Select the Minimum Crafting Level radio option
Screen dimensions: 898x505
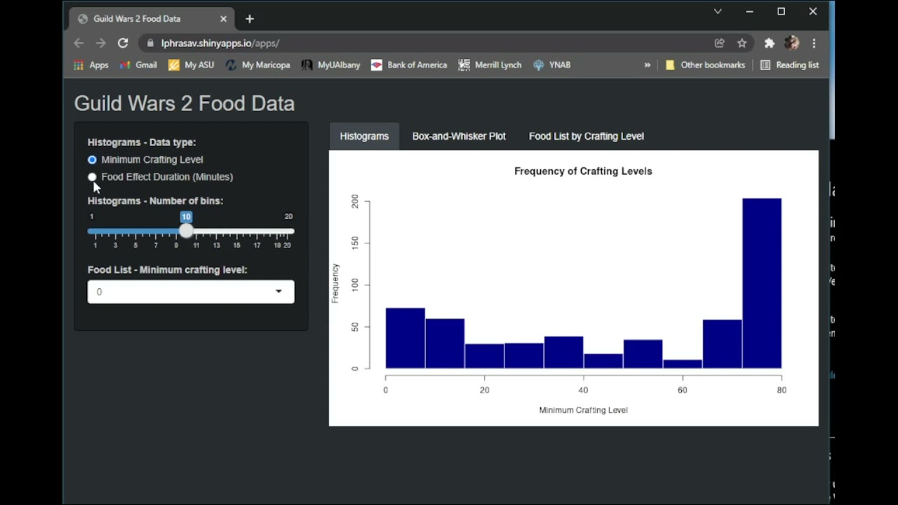(x=92, y=160)
